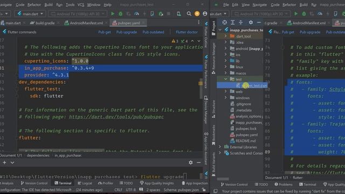Toggle read-only lock icon in left status bar
345x194 pixels.
[204, 190]
